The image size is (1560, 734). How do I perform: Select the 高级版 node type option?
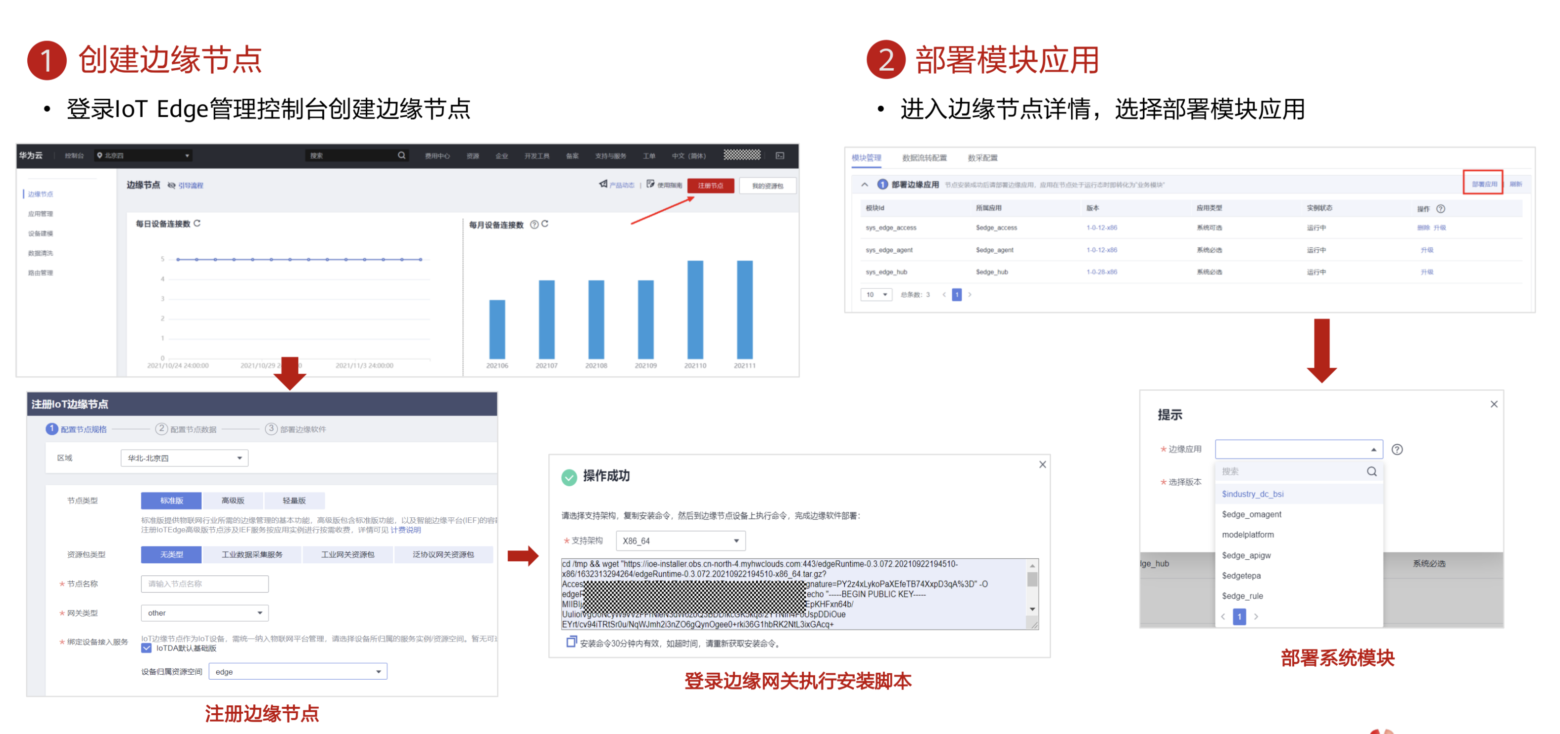click(233, 501)
